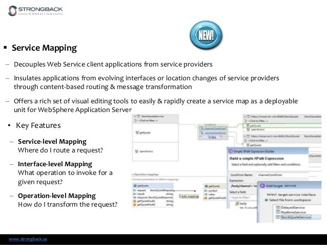Open the channelCondition link
327x245 pixels.
click(215, 128)
